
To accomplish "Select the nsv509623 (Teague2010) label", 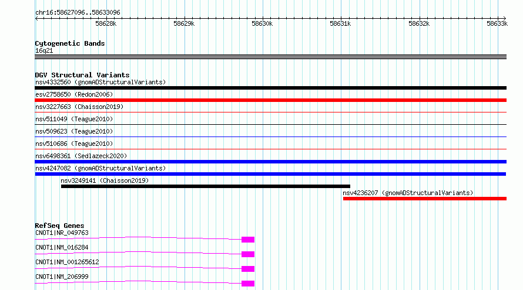I will tap(74, 131).
